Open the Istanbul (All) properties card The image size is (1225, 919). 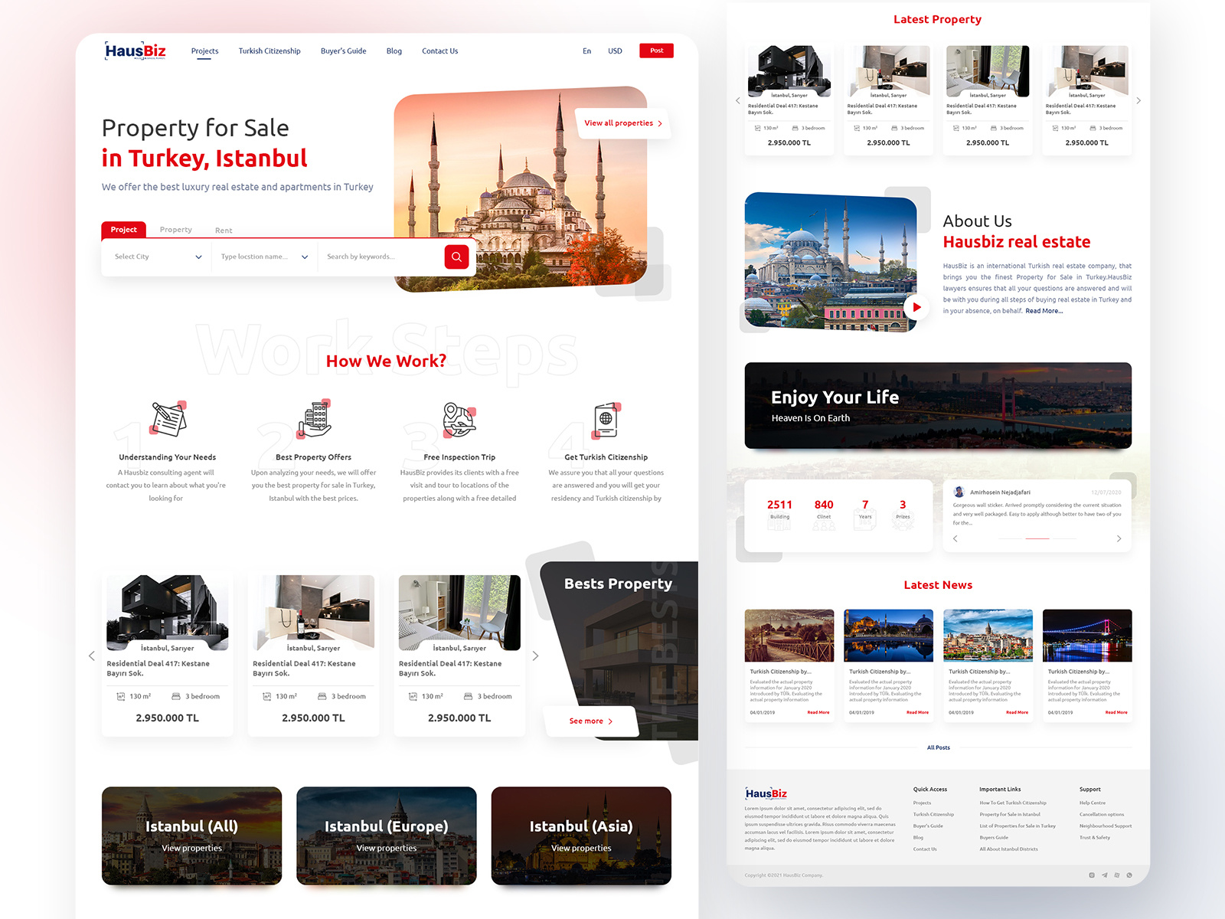(191, 836)
